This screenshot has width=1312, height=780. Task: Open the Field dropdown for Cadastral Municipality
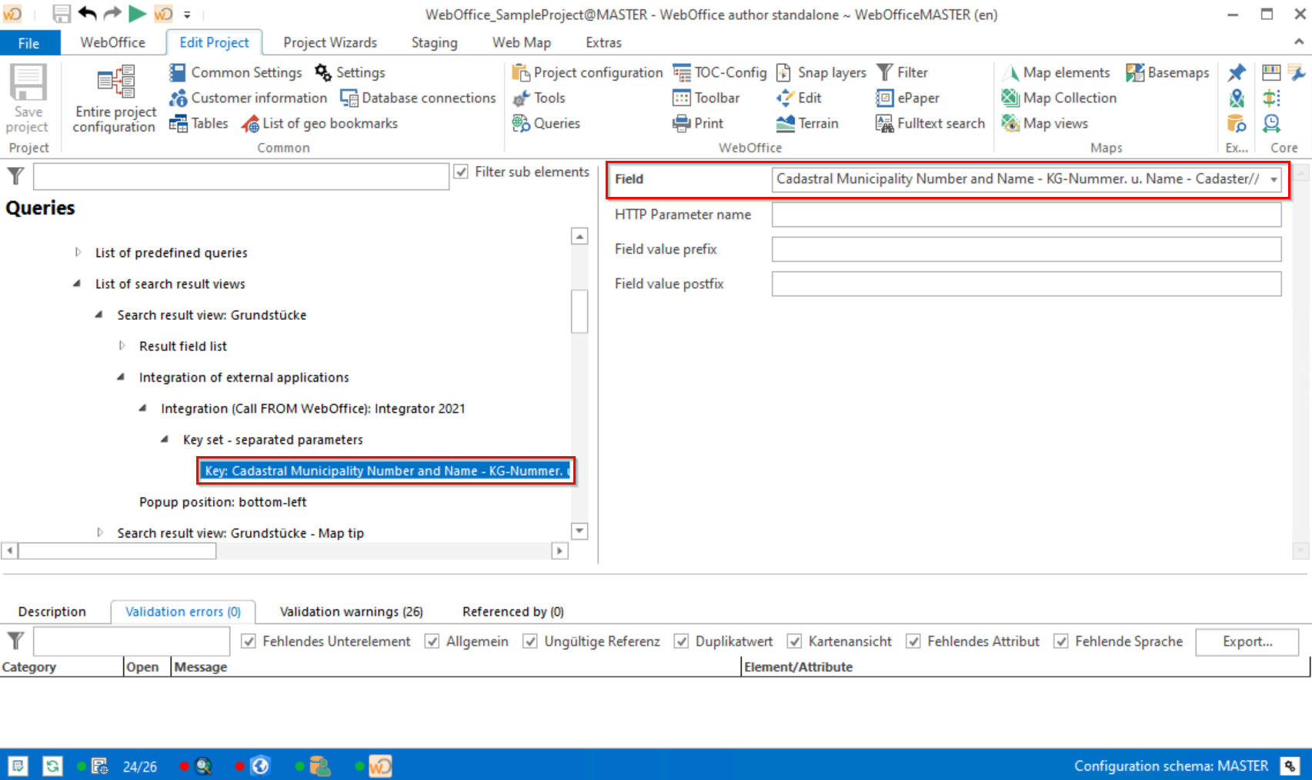[x=1273, y=178]
